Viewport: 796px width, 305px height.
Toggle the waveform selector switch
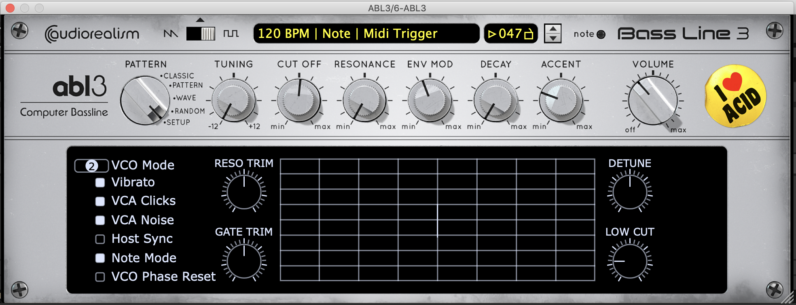201,33
